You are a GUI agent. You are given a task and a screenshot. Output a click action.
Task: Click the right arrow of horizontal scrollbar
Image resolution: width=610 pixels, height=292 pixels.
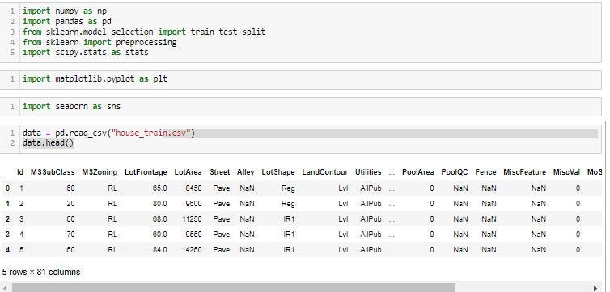coord(595,288)
